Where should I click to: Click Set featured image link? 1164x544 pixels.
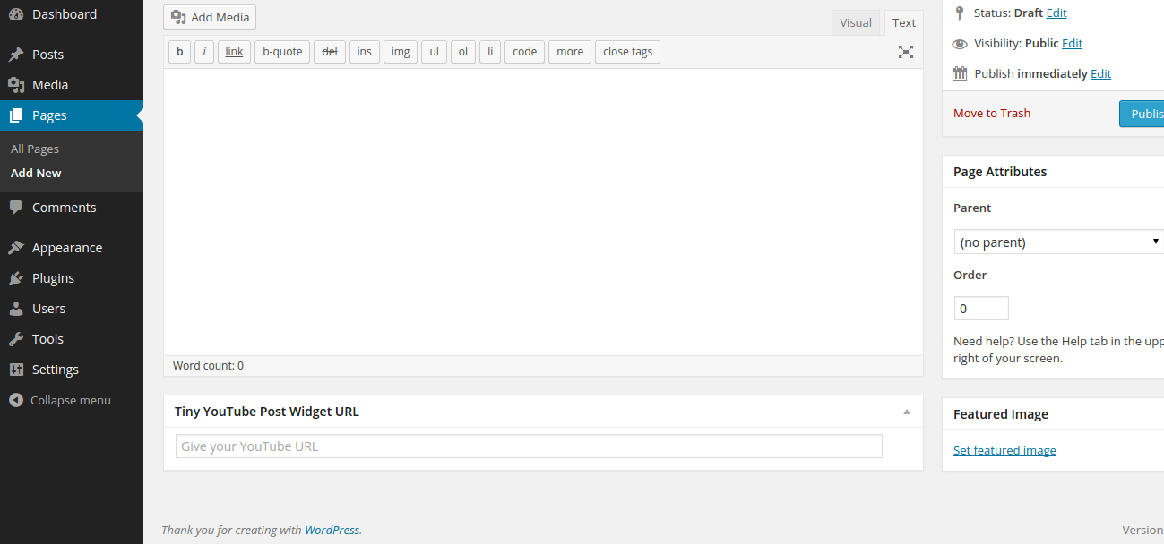(1004, 451)
